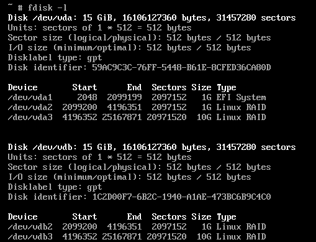Click the first table's Sectors column header
316x242 pixels.
pyautogui.click(x=169, y=87)
